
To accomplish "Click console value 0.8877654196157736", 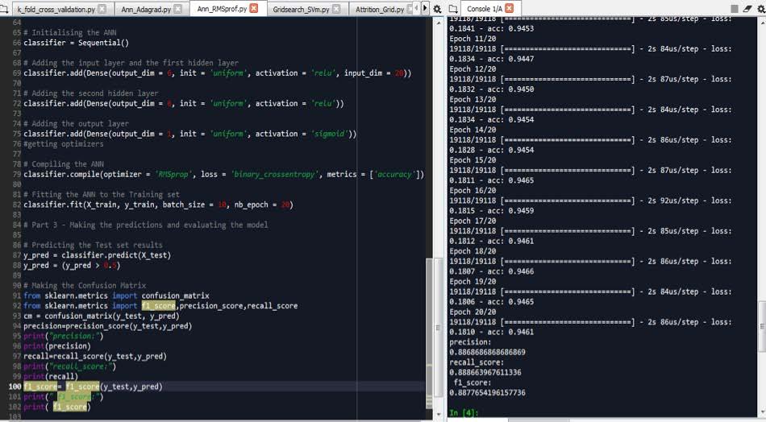I will (487, 392).
